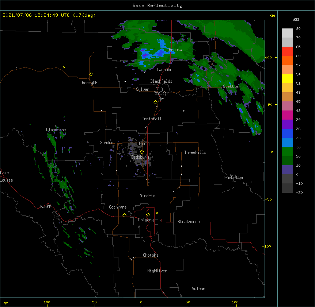Click the yellow diamond marker above RockyMH
Screen dimensions: 315x307
pyautogui.click(x=91, y=74)
